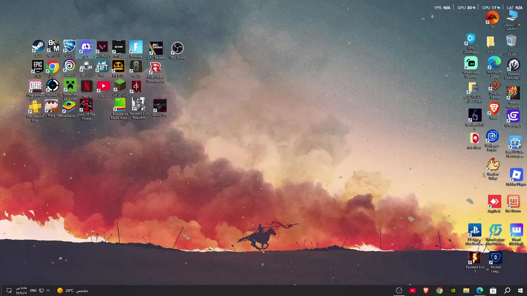Open the NVIDIA taskbar icon
Image resolution: width=527 pixels, height=296 pixels.
tap(452, 291)
